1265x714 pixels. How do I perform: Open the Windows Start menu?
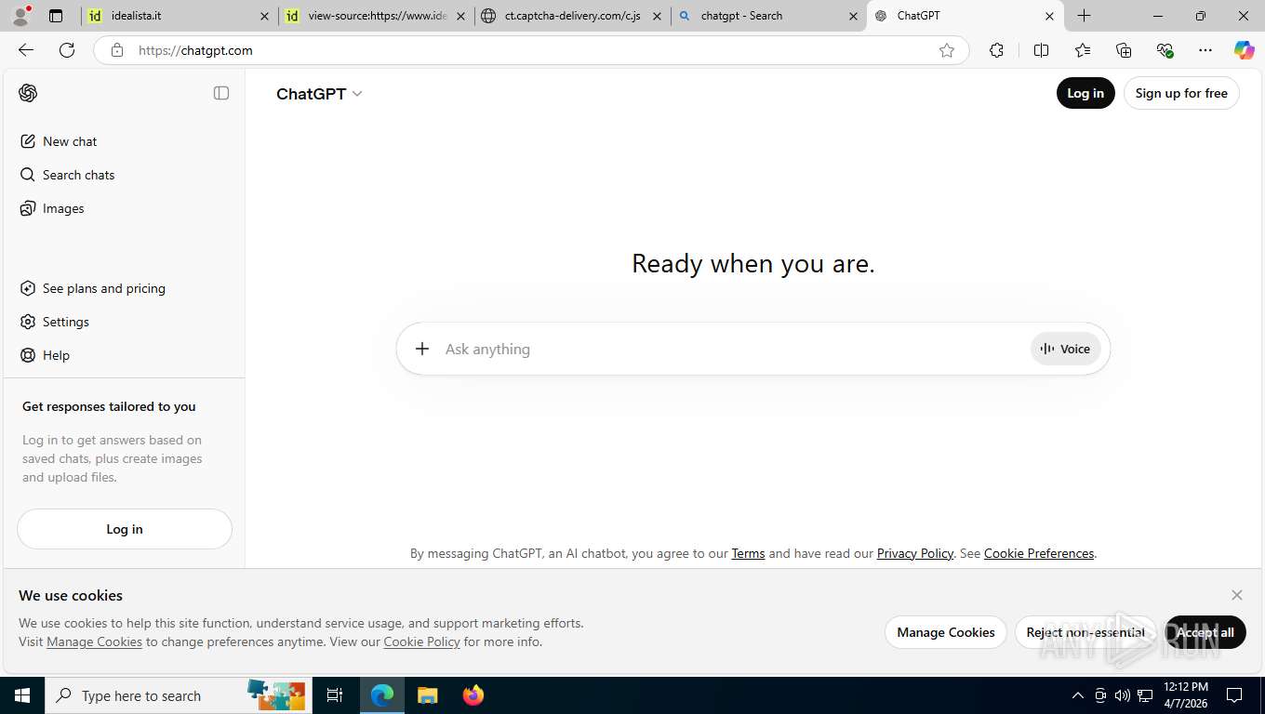point(22,695)
